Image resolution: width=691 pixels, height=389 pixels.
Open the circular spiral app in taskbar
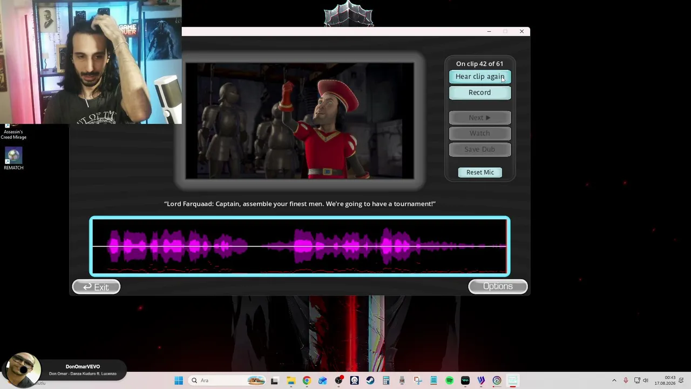(x=497, y=380)
